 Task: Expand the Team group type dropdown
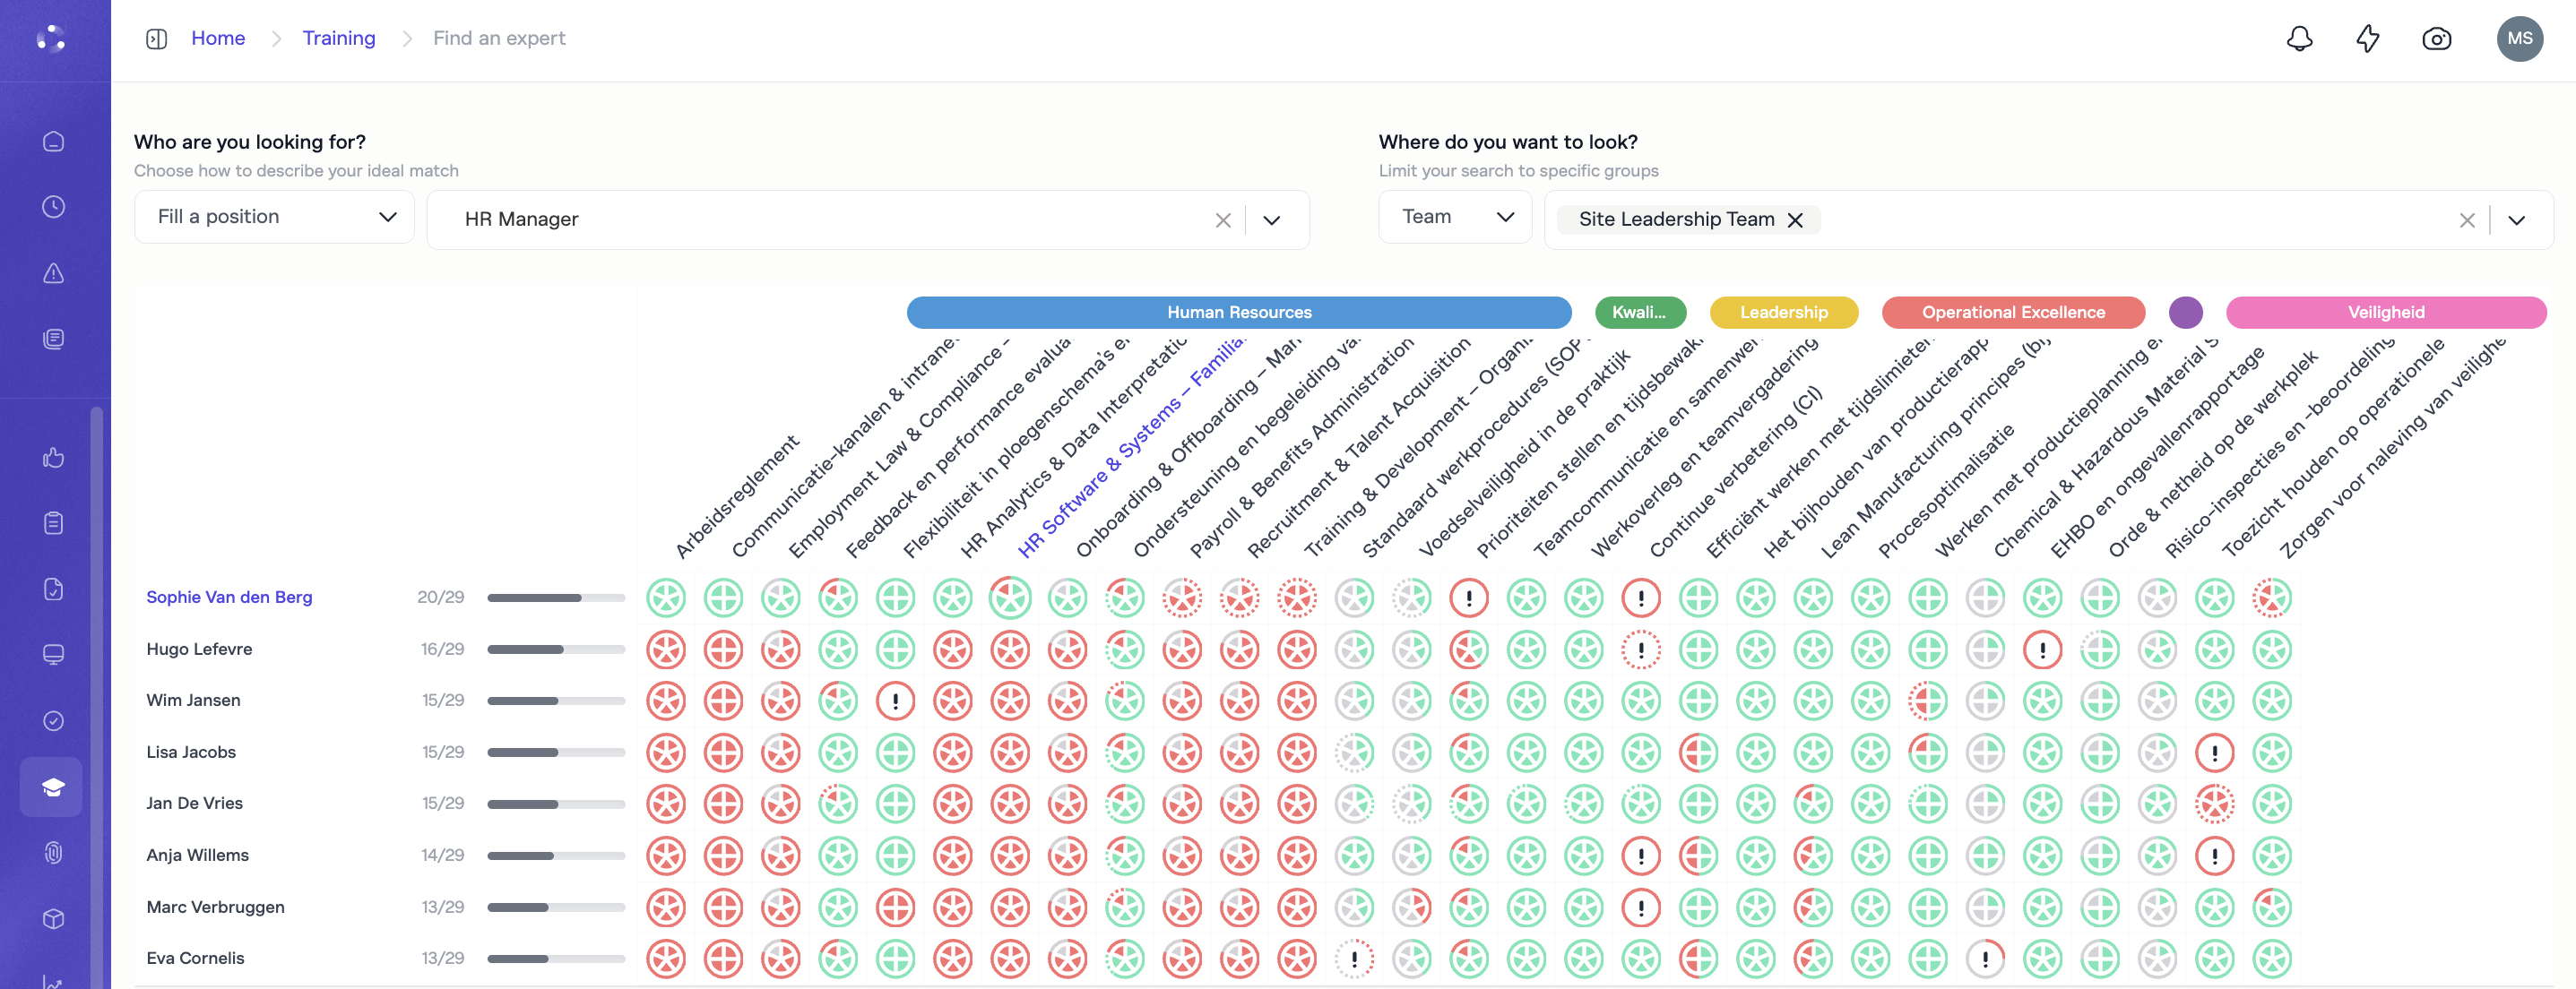1455,217
